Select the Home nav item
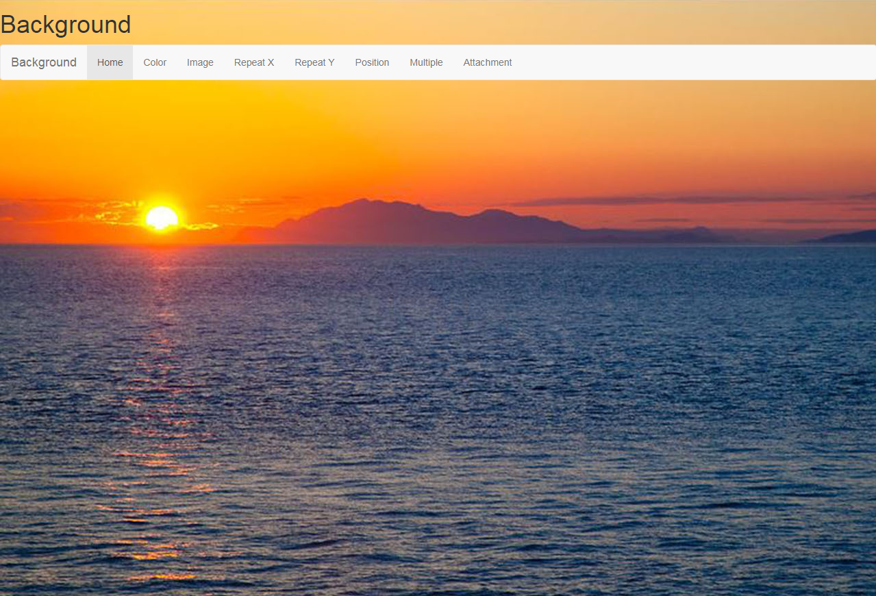 pyautogui.click(x=110, y=62)
